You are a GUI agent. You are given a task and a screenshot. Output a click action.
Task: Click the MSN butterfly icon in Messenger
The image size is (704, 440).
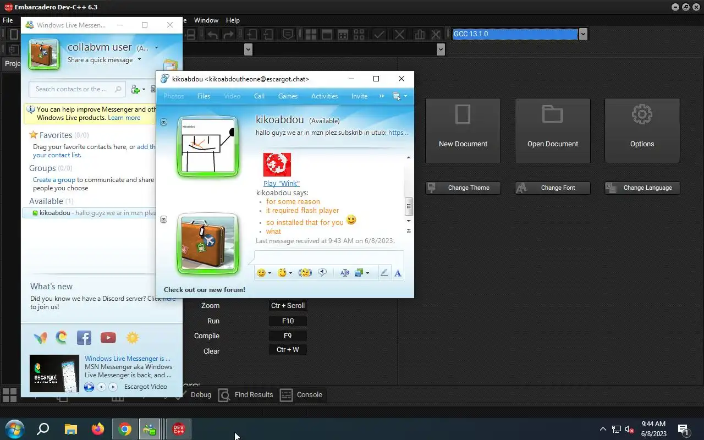pos(40,338)
